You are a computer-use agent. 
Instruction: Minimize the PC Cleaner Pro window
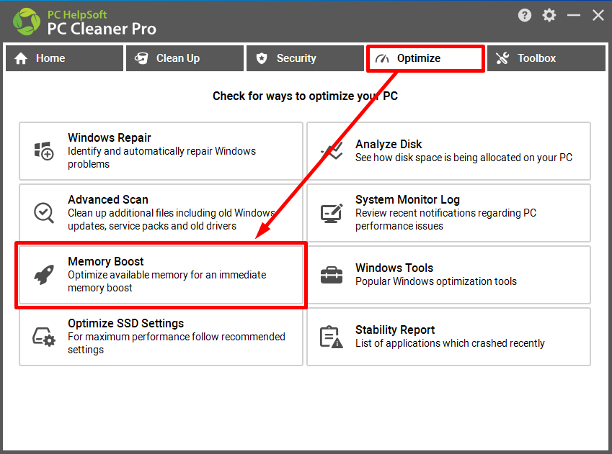(x=574, y=15)
